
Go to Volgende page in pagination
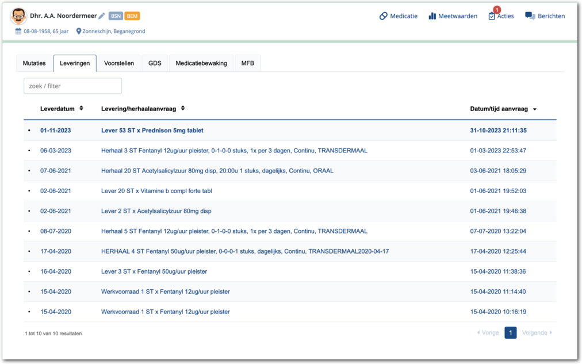pos(537,332)
